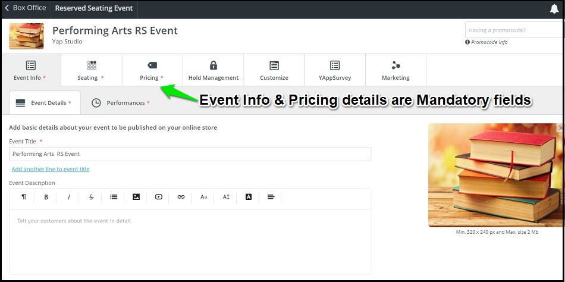Click the notification bell icon
Viewport: 565px width, 282px height.
(554, 9)
